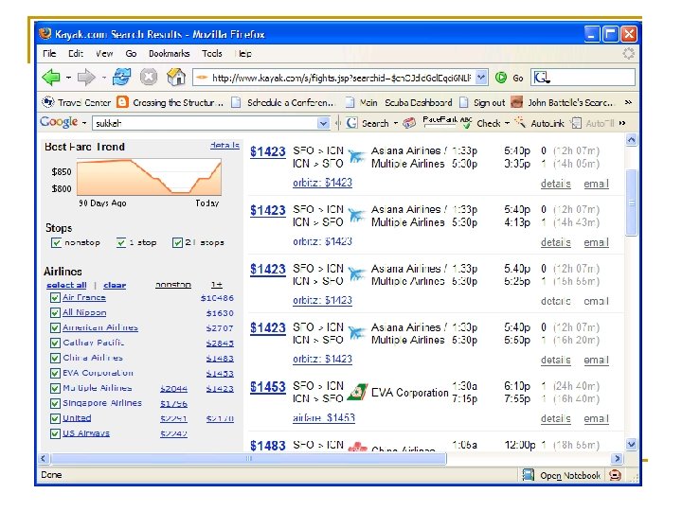Uncheck the Cathay Pacific checkbox
682x511 pixels.
coord(55,343)
